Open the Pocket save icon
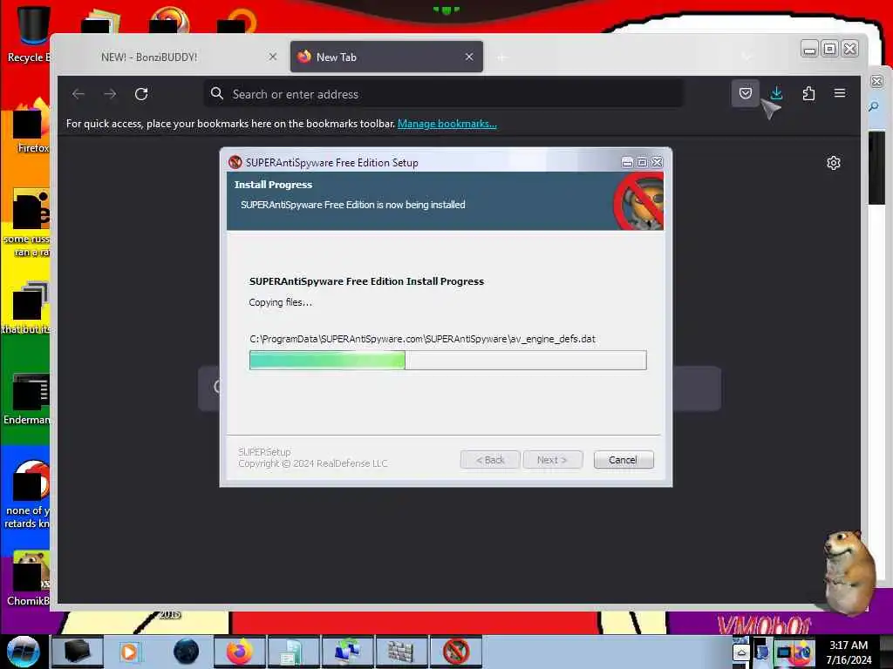This screenshot has width=893, height=669. coord(745,93)
